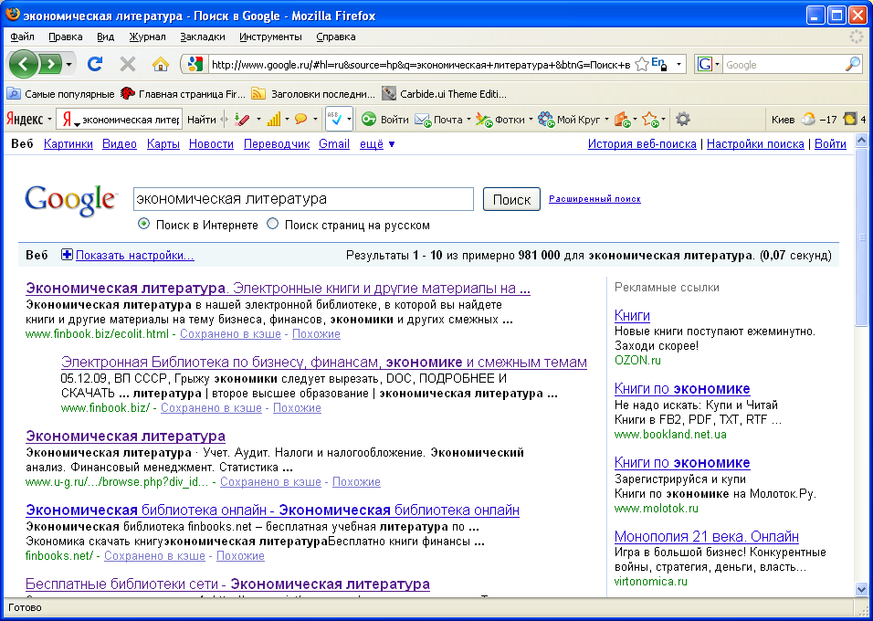Click the Google search engine icon
873x621 pixels.
(x=704, y=65)
